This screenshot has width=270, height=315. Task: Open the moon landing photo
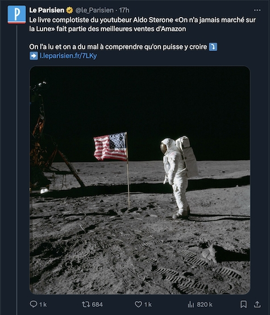[140, 180]
